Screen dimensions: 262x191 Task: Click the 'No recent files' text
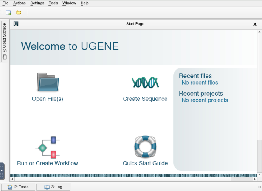[x=200, y=83]
